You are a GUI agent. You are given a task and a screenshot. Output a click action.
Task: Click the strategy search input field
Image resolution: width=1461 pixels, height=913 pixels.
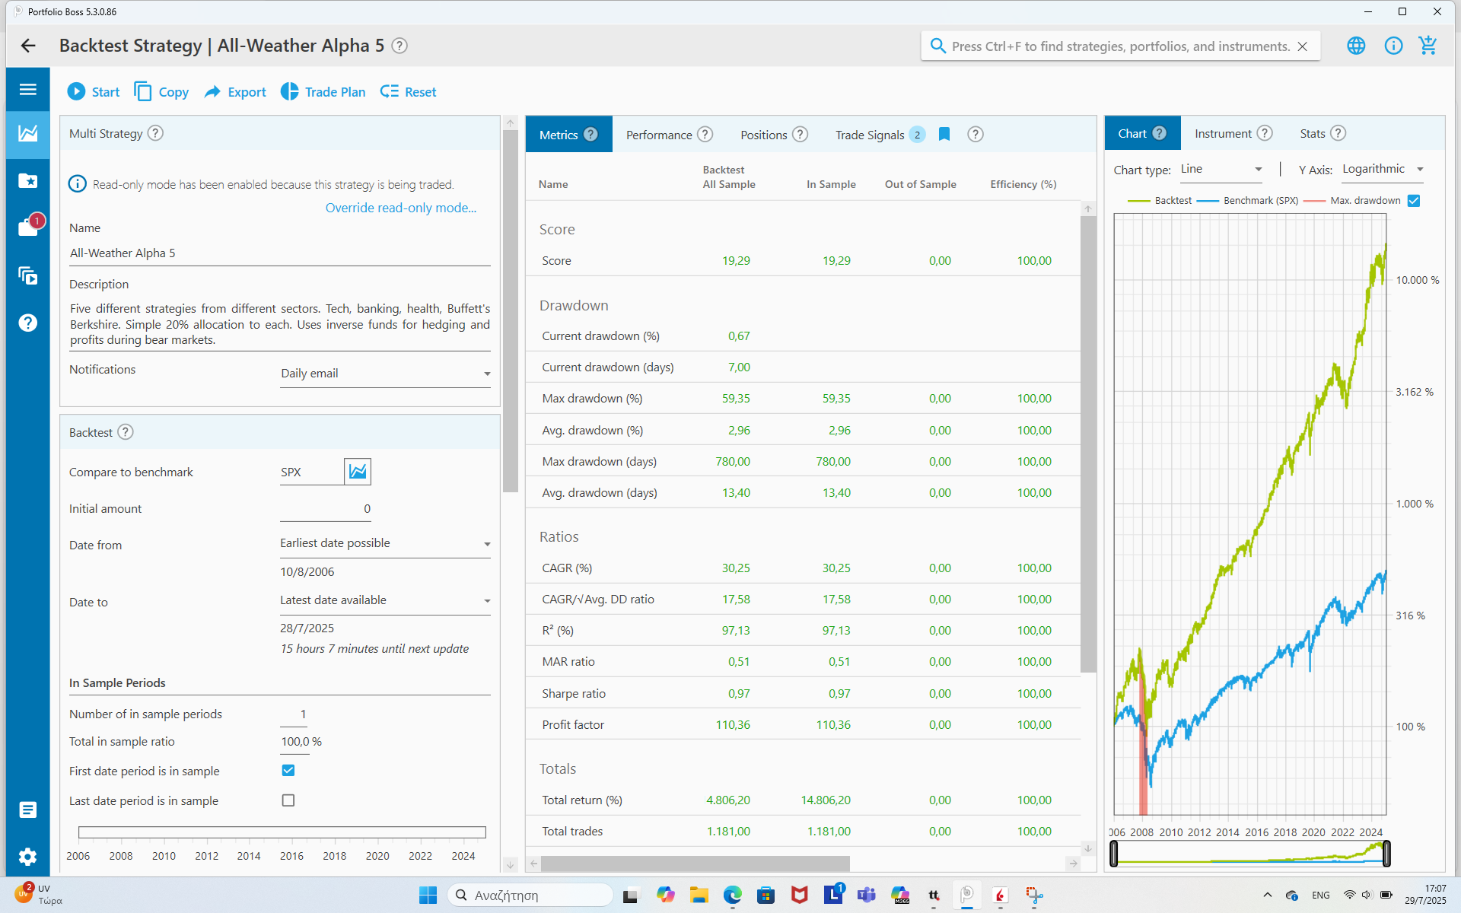(1119, 46)
